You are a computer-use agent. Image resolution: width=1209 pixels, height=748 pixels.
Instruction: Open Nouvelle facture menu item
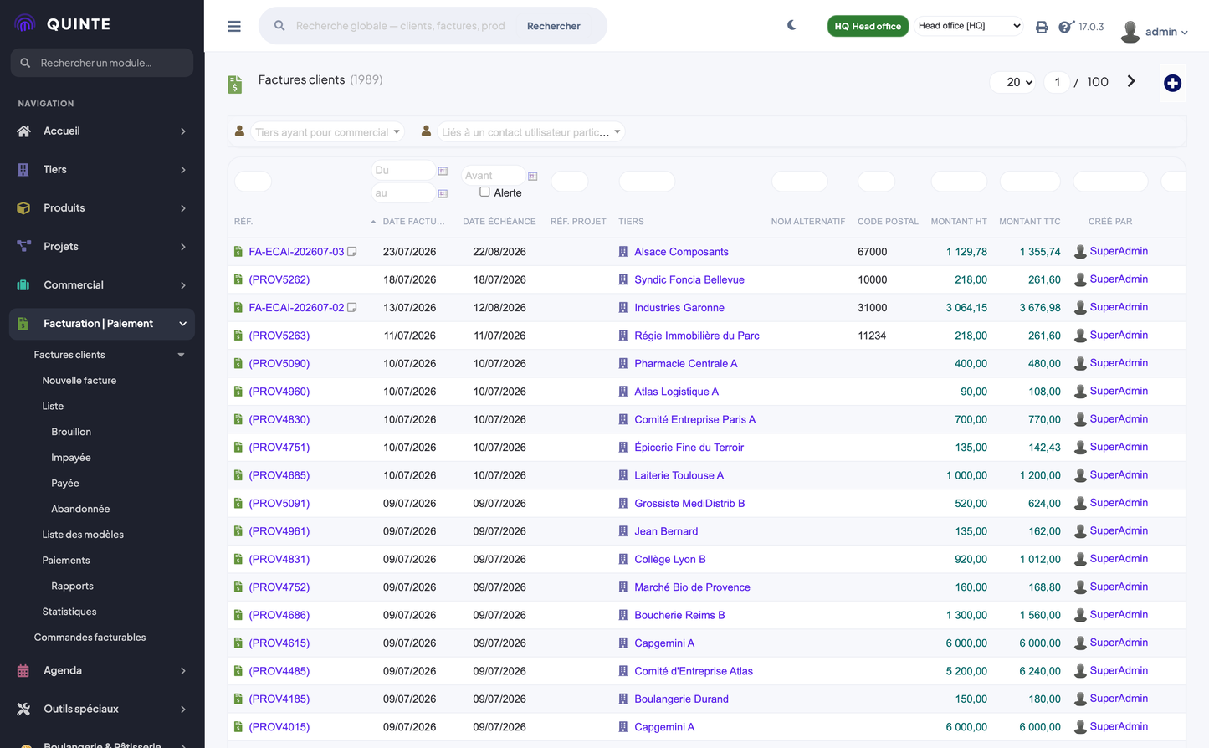coord(79,380)
